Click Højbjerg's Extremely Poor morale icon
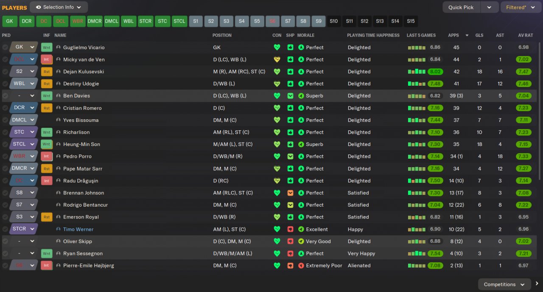The image size is (543, 292). (301, 266)
